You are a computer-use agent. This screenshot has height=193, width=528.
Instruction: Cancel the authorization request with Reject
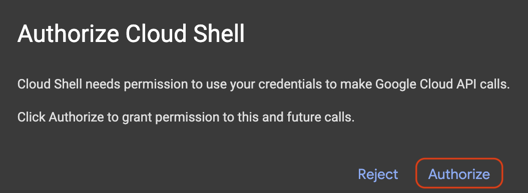coord(378,174)
